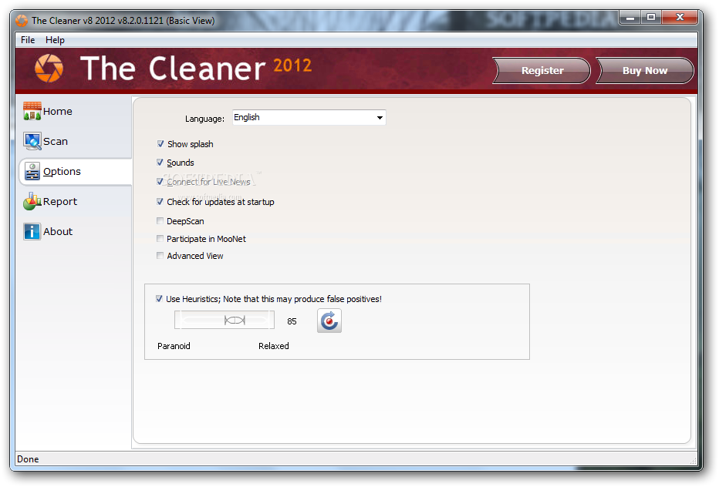
Task: Click the heuristics slider thumb
Action: 235,320
